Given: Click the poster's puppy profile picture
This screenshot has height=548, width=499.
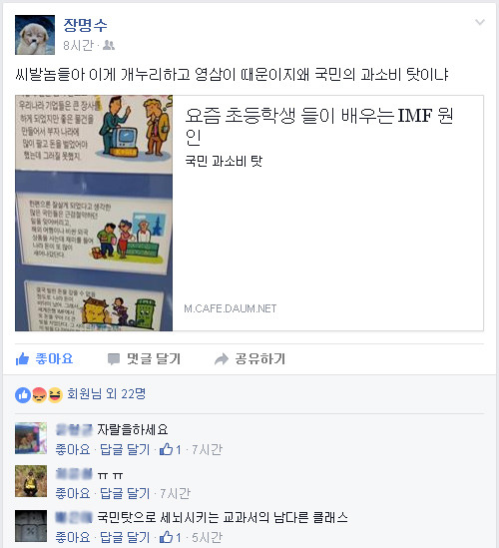Looking at the screenshot, I should click(35, 35).
